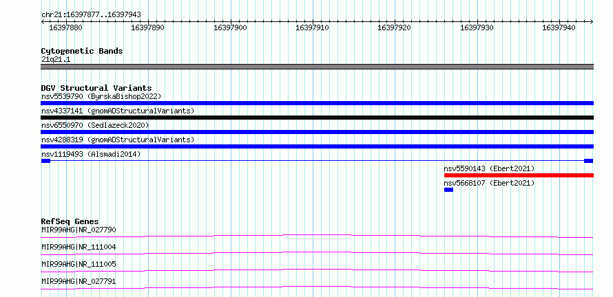Open the nsv5668107 (Ebert2021) label
The height and width of the screenshot is (297, 613).
pyautogui.click(x=489, y=183)
